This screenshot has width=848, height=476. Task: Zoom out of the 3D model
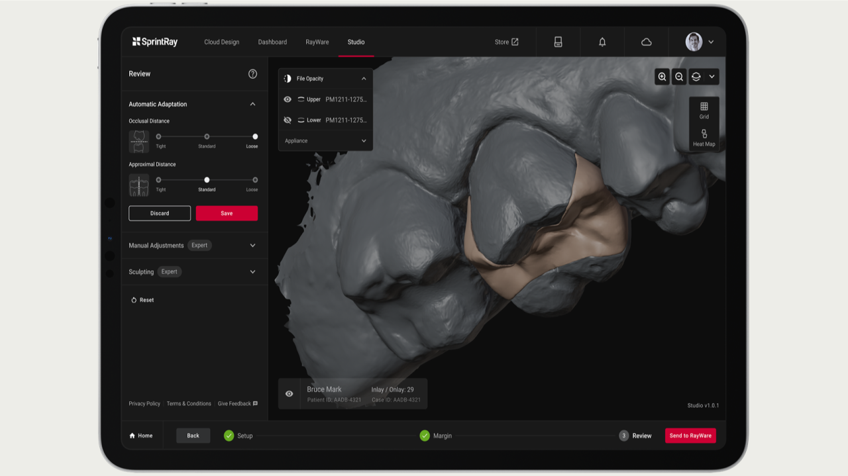click(x=679, y=77)
